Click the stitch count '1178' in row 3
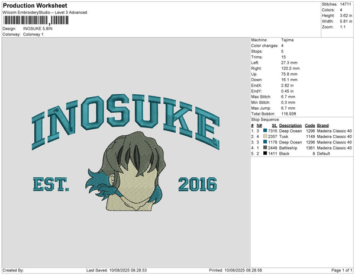Viewport: 355px width, 275px height. point(273,142)
